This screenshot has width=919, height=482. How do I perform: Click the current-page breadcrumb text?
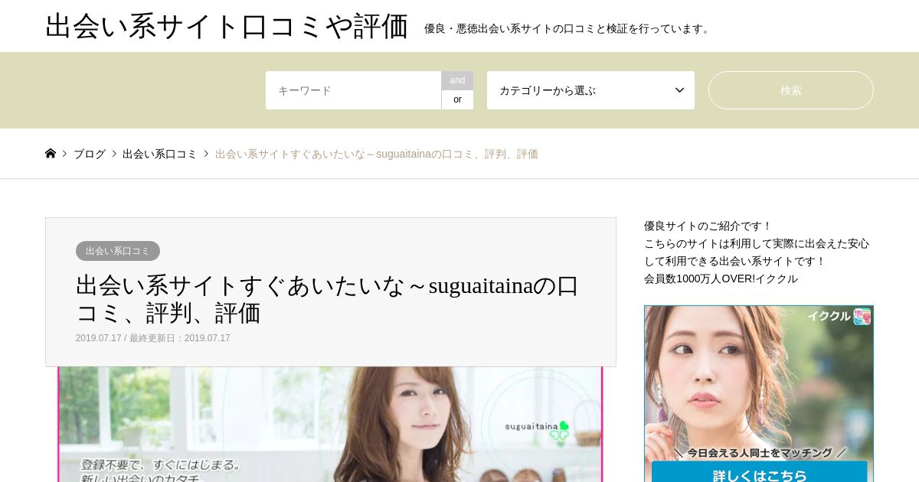pyautogui.click(x=377, y=154)
